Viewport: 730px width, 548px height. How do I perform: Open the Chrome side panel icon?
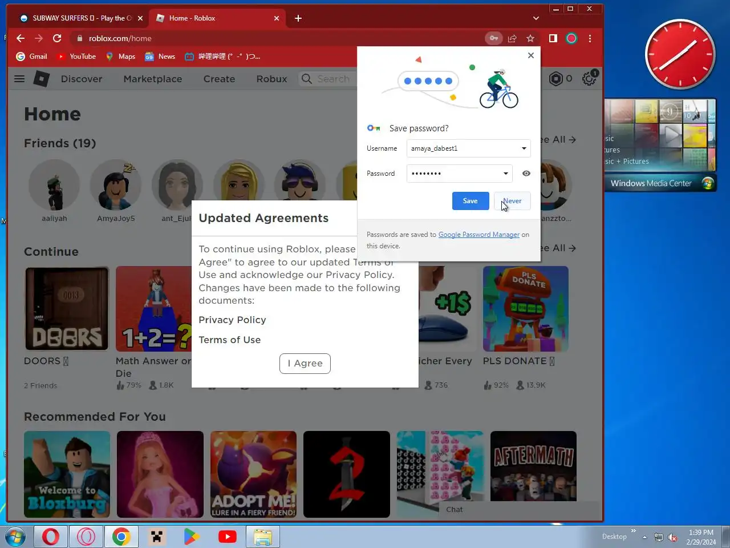[553, 38]
